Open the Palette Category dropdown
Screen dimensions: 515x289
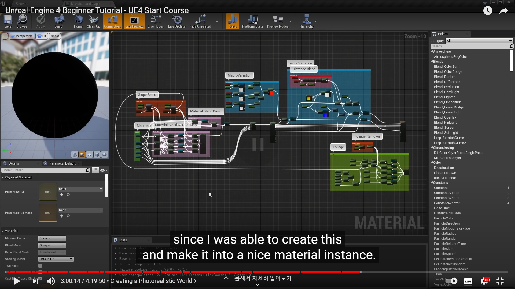479,41
